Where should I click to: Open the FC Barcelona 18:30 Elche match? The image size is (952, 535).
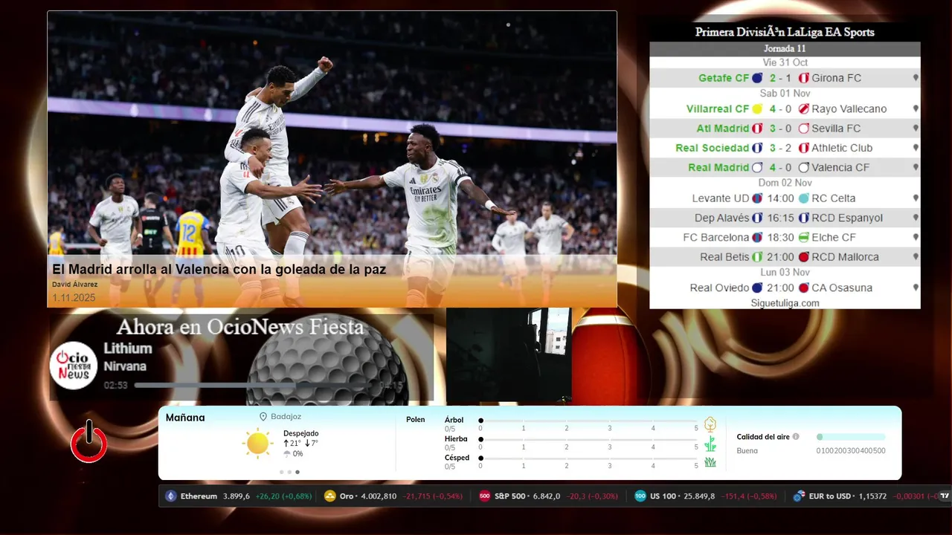(785, 238)
